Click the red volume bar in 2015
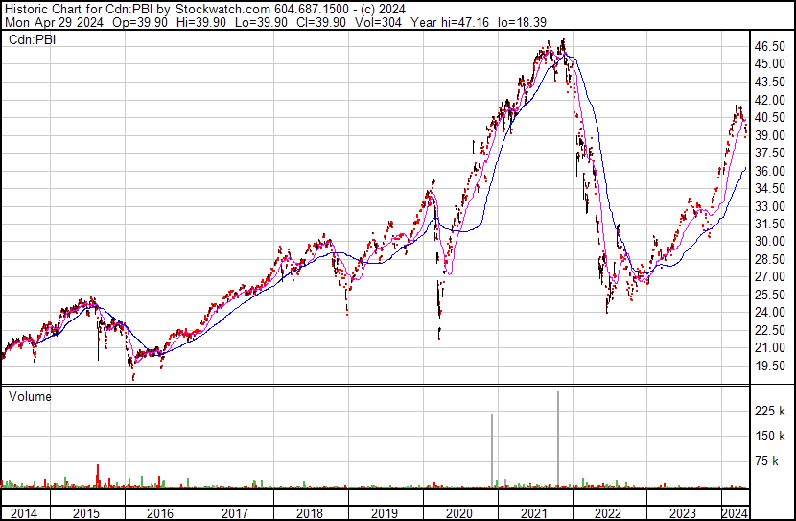This screenshot has height=521, width=796. click(98, 476)
